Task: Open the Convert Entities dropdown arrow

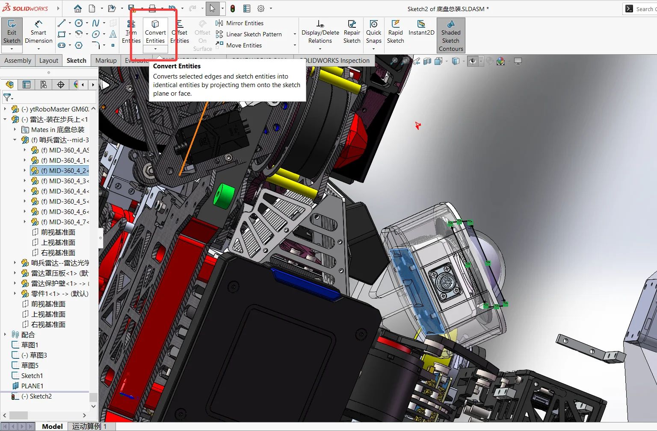Action: 155,49
